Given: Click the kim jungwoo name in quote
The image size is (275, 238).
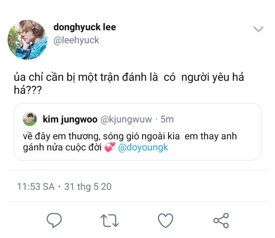Looking at the screenshot, I should 70,120.
